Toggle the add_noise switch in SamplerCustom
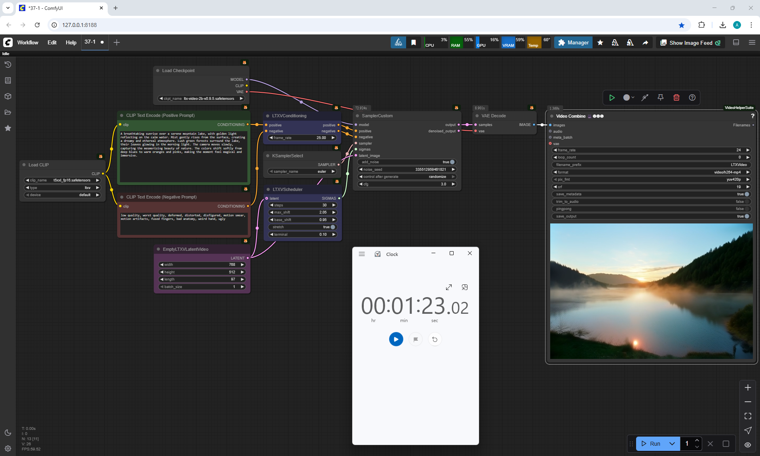Screen dimensions: 760x456 pos(452,162)
